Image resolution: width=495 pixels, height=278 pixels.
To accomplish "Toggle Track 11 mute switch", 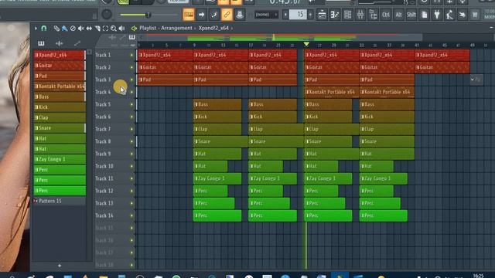I will tap(131, 178).
